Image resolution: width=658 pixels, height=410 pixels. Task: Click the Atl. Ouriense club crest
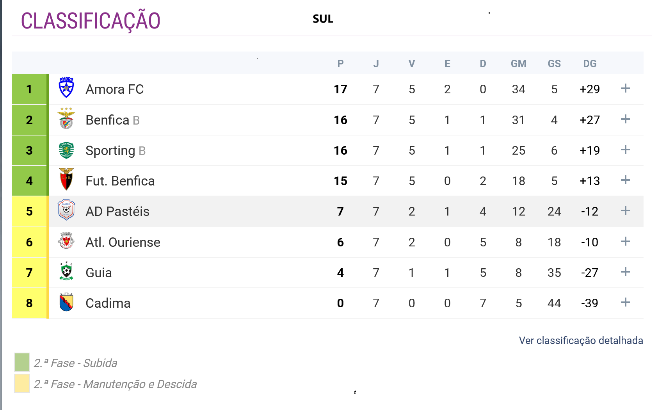(66, 241)
